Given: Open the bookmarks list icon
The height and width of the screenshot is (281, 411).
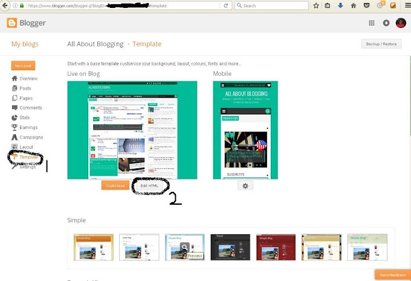Looking at the screenshot, I should click(328, 5).
